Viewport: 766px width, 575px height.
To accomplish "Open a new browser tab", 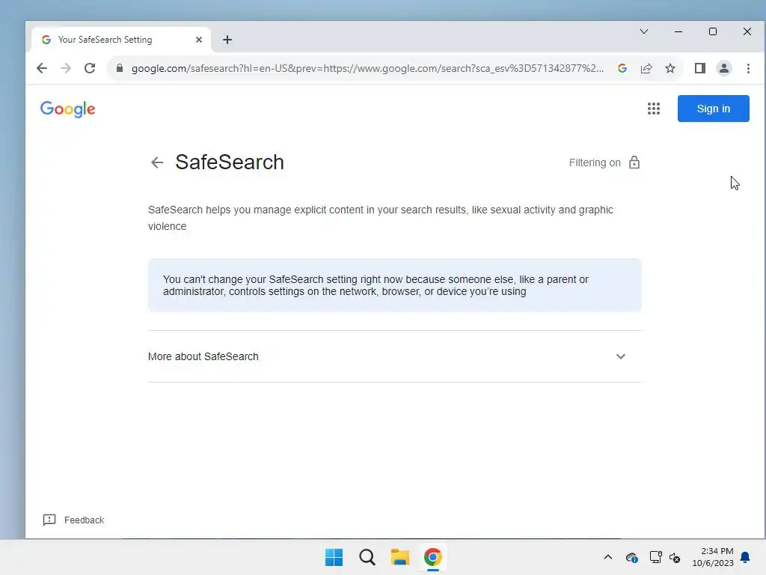I will click(227, 40).
